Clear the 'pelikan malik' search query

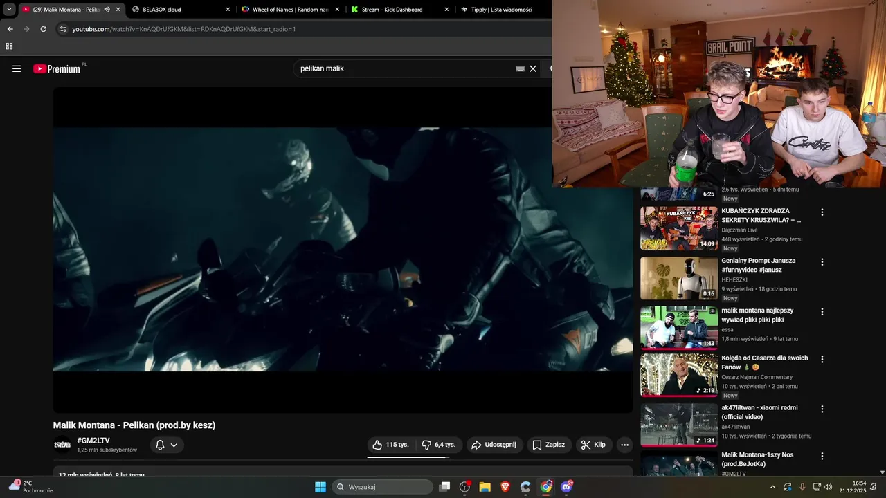tap(533, 68)
